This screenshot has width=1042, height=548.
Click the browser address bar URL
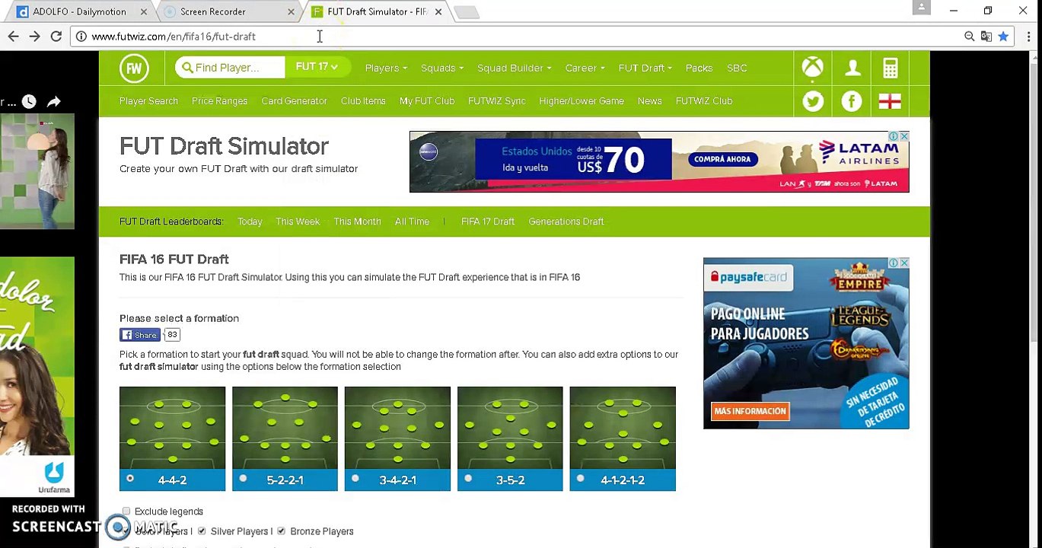[x=174, y=36]
